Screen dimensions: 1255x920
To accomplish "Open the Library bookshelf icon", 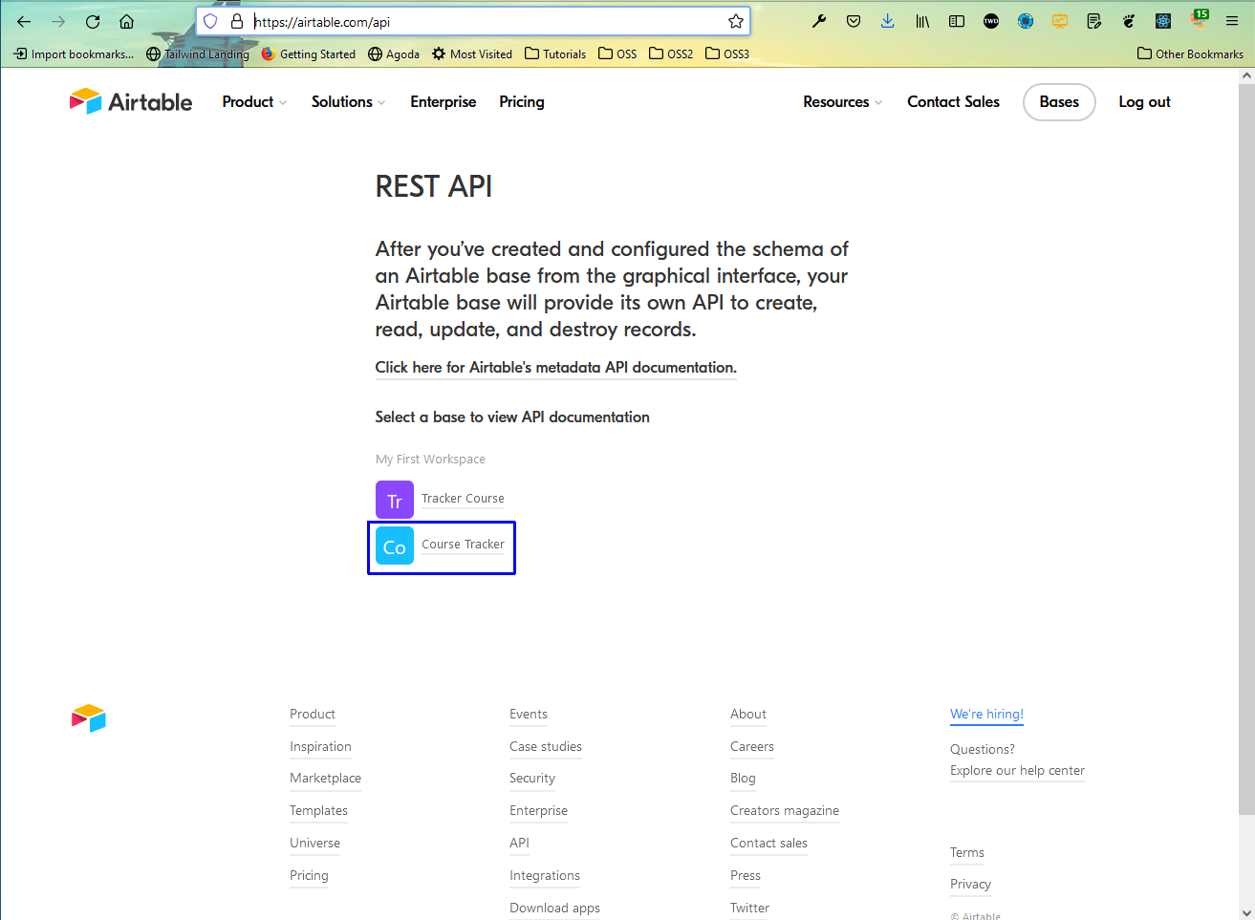I will (x=922, y=21).
